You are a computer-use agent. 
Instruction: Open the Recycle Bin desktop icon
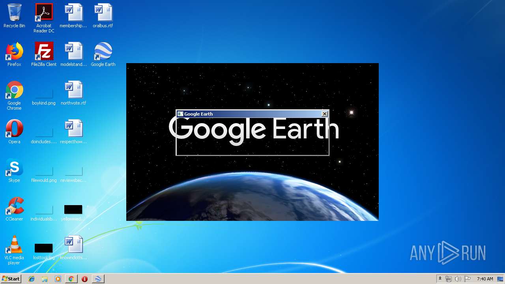click(x=14, y=16)
